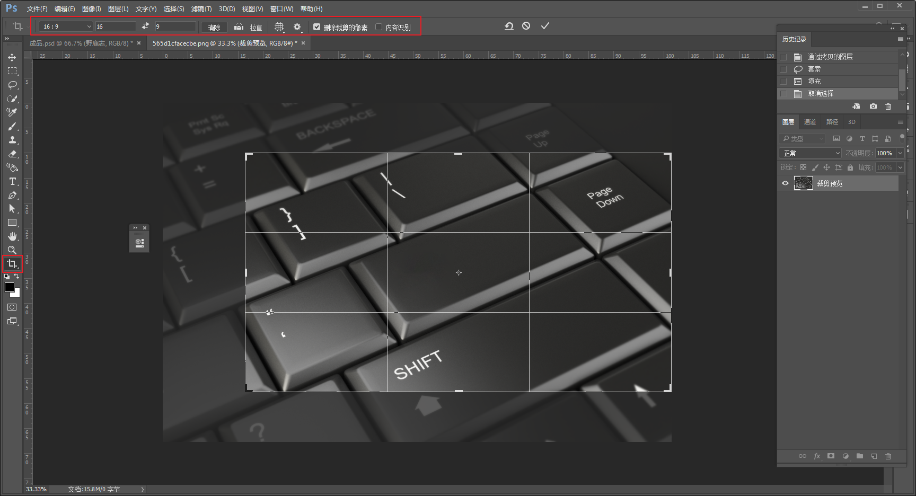This screenshot has width=916, height=496.
Task: Select the Eraser tool
Action: (x=12, y=154)
